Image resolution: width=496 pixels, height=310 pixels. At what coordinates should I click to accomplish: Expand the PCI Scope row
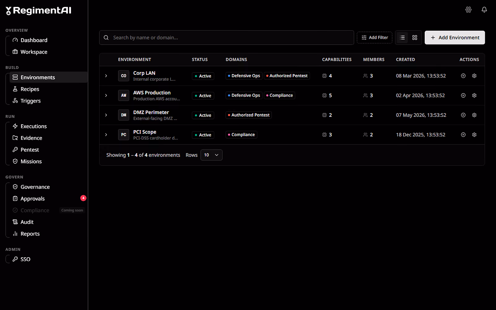106,135
